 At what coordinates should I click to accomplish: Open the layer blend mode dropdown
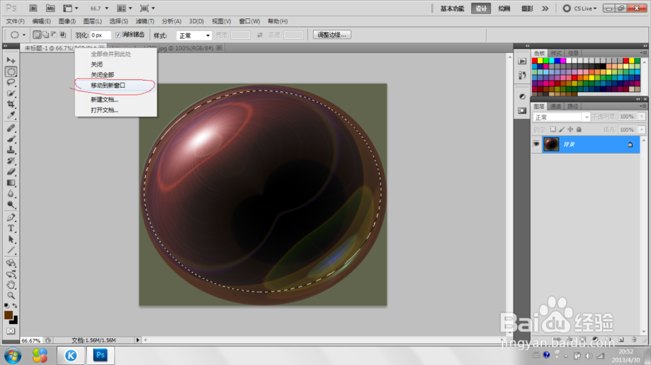click(561, 118)
